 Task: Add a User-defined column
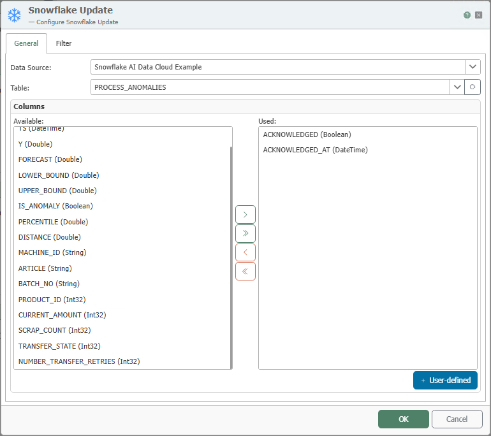[445, 381]
